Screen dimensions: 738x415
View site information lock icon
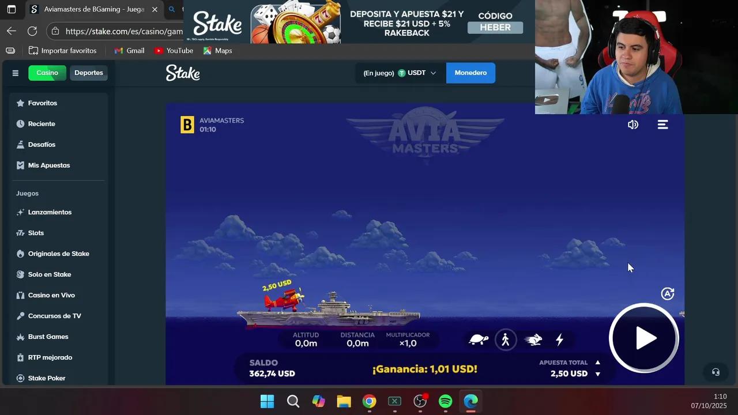[x=55, y=31]
